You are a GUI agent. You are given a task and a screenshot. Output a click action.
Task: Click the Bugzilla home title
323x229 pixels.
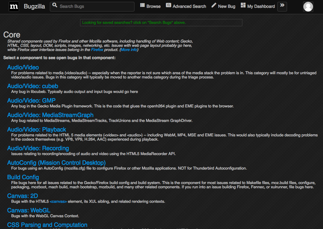coord(34,6)
